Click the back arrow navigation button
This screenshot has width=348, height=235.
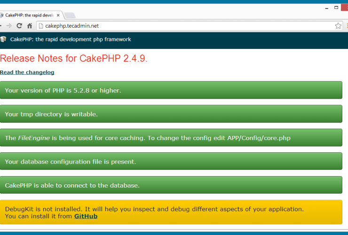pos(1,26)
